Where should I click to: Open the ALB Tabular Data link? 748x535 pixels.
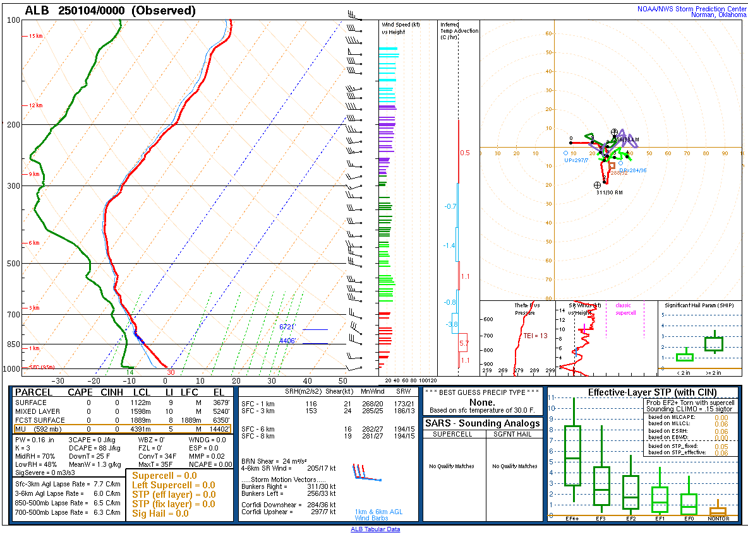click(x=375, y=529)
